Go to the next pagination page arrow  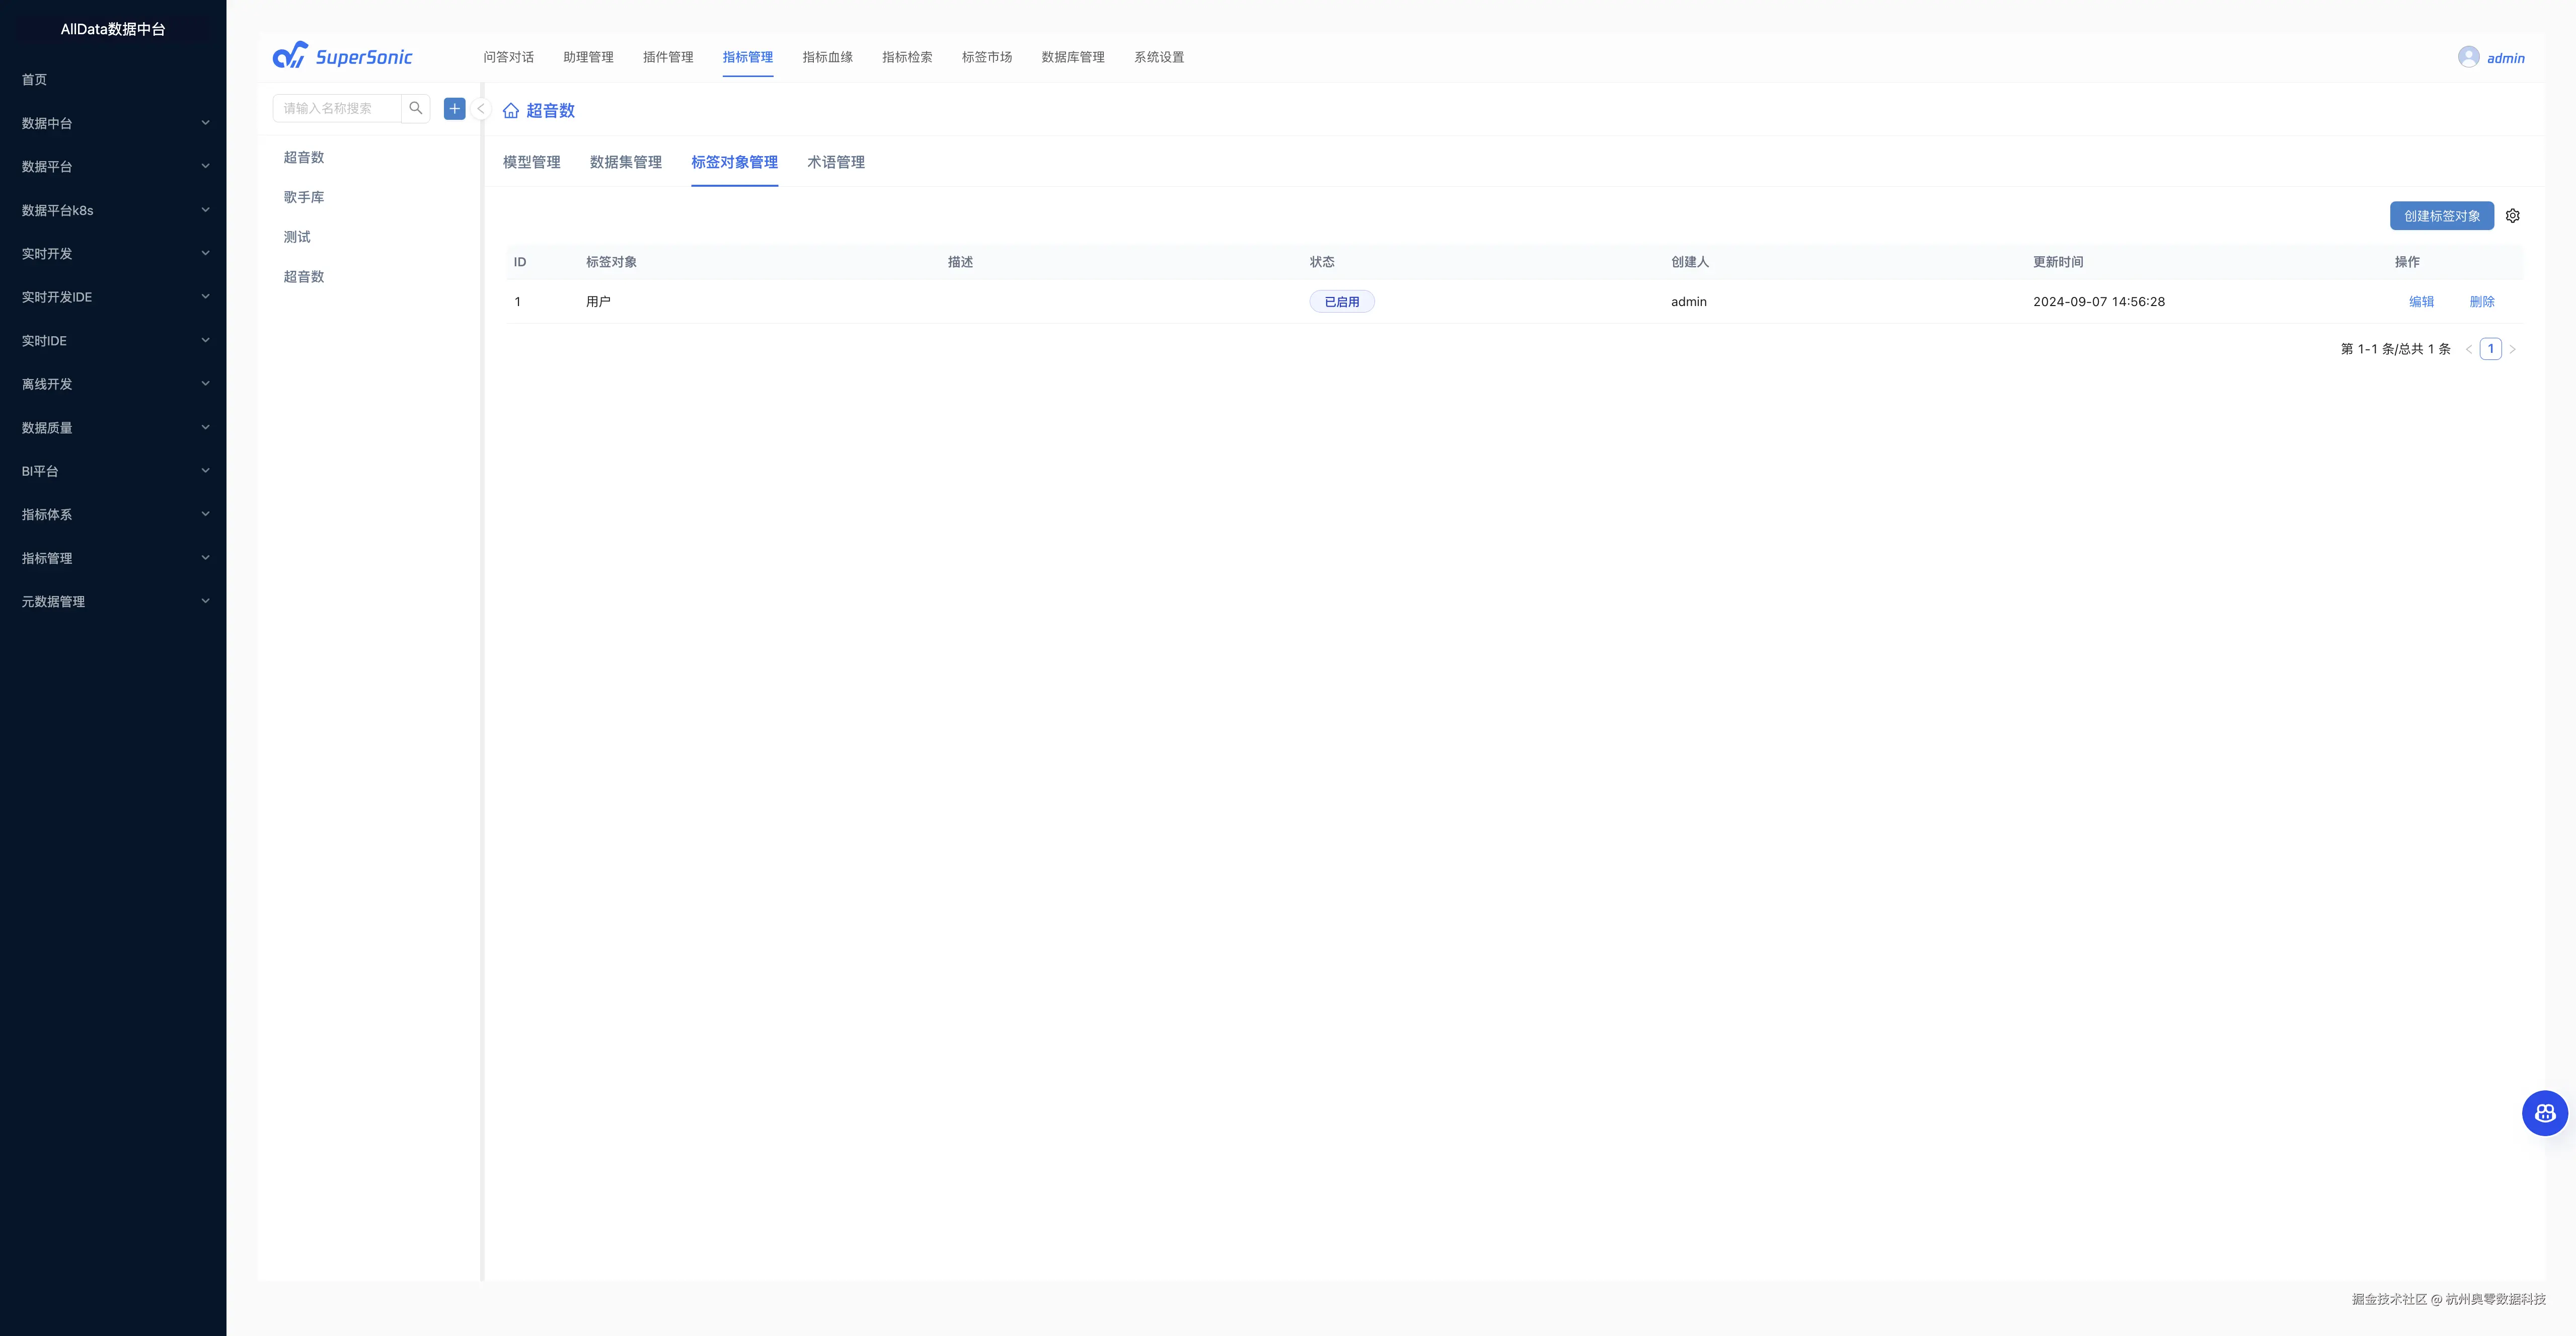click(2512, 349)
